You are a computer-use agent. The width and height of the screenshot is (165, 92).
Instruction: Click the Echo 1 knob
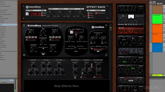[x=31, y=33]
